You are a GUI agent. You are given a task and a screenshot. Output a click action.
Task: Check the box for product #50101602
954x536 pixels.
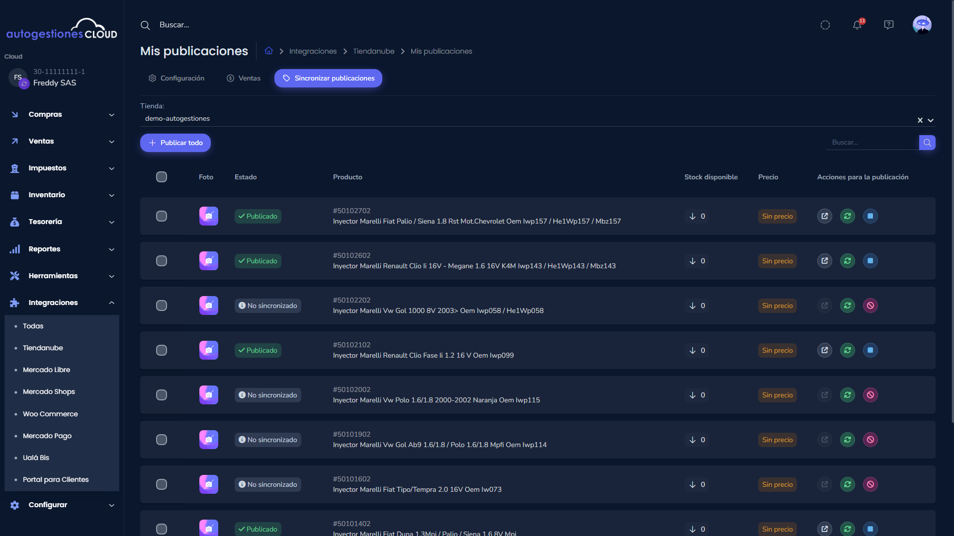162,484
